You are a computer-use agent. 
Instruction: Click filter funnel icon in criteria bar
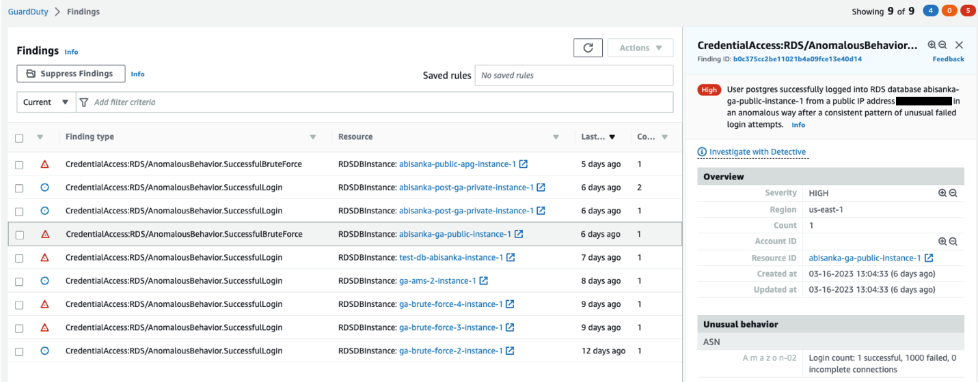pyautogui.click(x=84, y=102)
